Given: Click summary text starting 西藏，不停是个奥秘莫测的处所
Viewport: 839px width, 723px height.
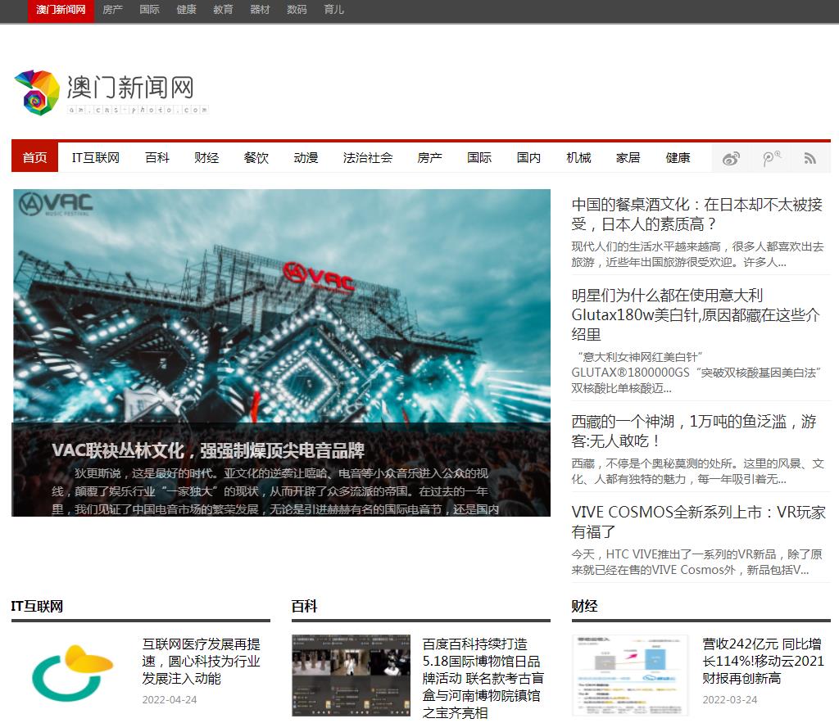Looking at the screenshot, I should [x=697, y=471].
